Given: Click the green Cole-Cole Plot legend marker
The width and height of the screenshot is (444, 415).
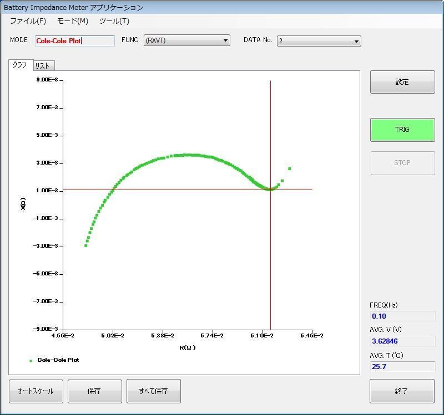Looking at the screenshot, I should click(31, 361).
